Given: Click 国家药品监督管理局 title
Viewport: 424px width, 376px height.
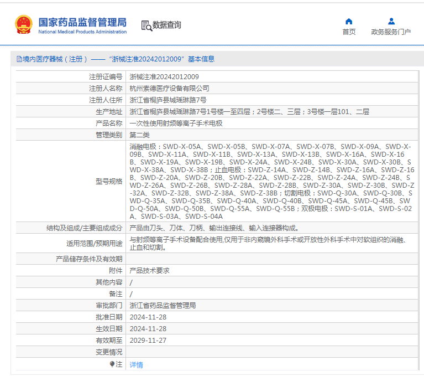Looking at the screenshot, I should [x=82, y=22].
